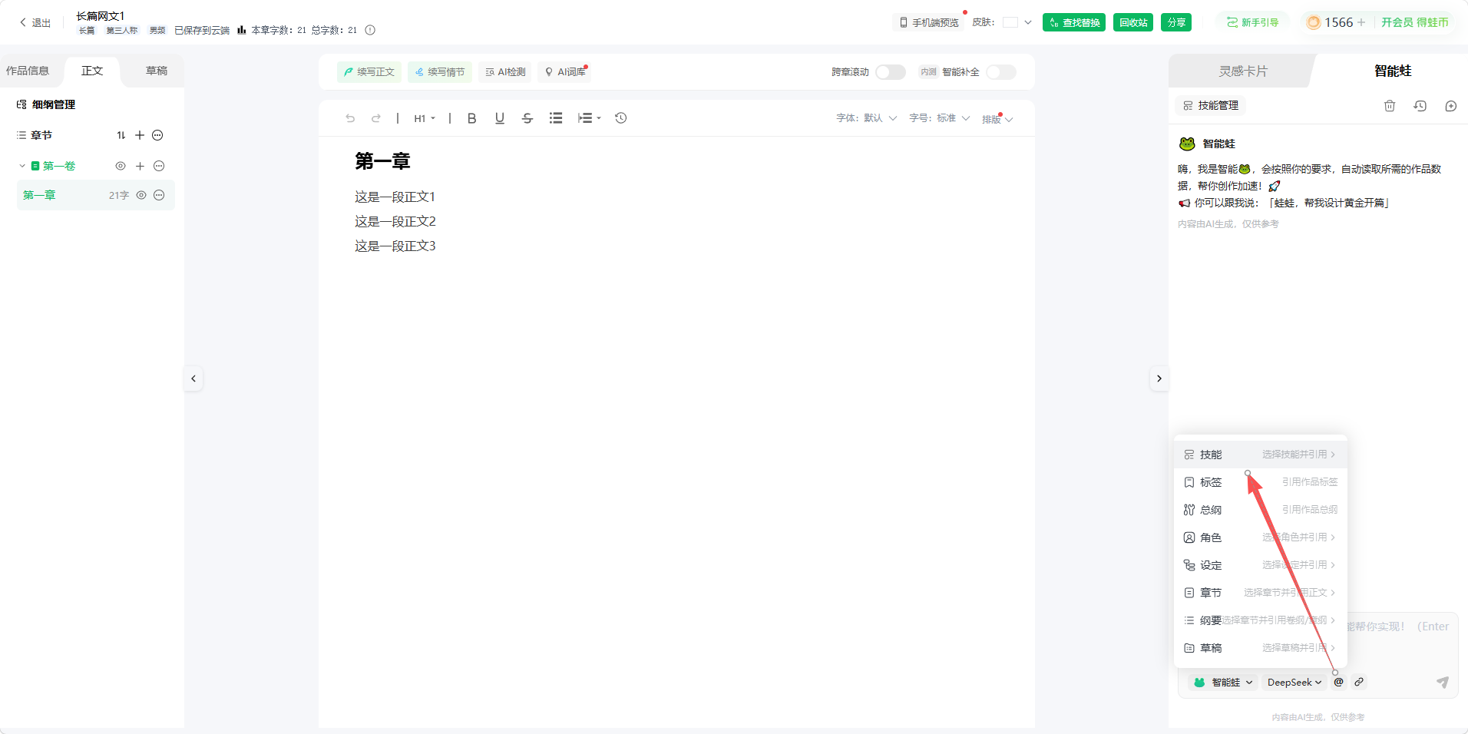Screen dimensions: 1468x734
Task: Start new conversation plus-circle icon
Action: click(x=1451, y=106)
